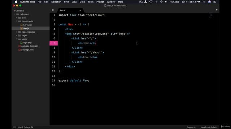This screenshot has height=129, width=231.
Task: Click the battery status indicator
Action: [x=174, y=2]
